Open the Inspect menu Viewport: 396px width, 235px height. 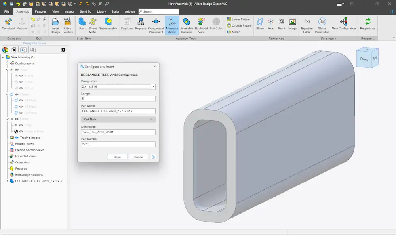[x=69, y=11]
